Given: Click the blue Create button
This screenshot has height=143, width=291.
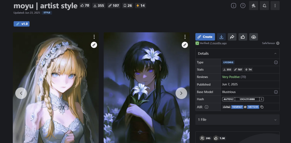Looking at the screenshot, I should tap(205, 37).
